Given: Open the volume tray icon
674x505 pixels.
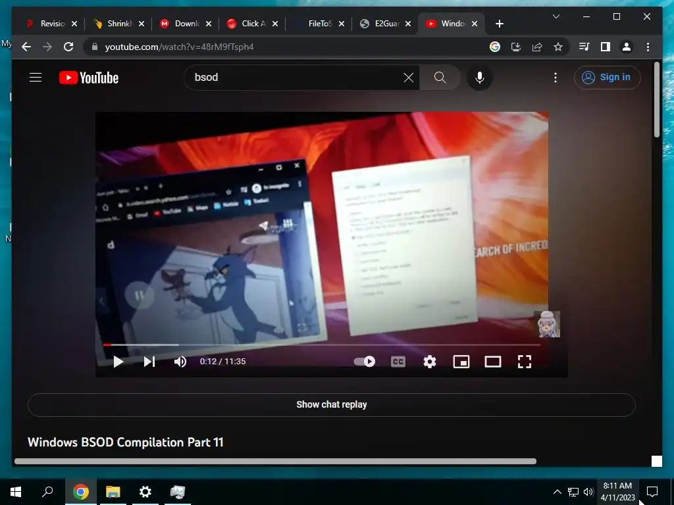Looking at the screenshot, I should point(588,492).
